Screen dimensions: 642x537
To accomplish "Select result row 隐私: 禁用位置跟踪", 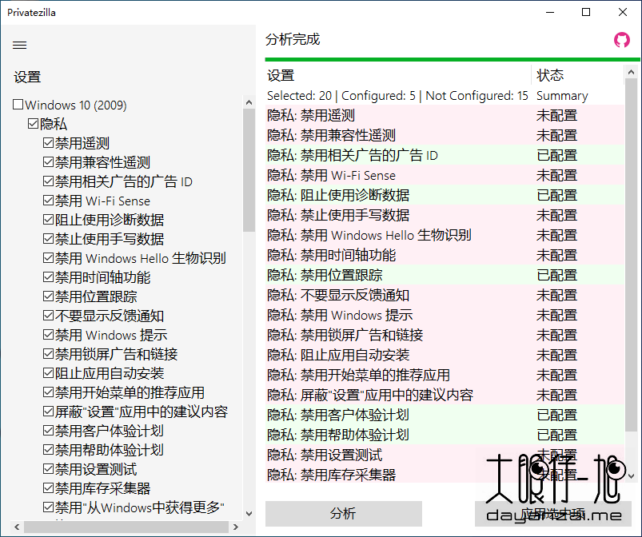I will point(445,275).
